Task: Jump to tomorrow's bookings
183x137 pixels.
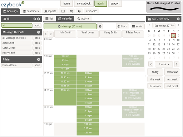Action: 172,72
